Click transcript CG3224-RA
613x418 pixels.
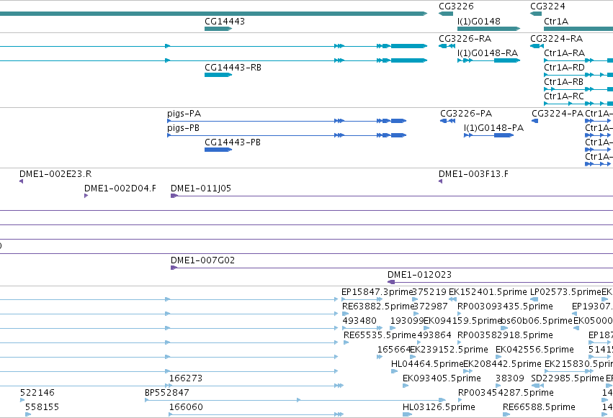(537, 46)
